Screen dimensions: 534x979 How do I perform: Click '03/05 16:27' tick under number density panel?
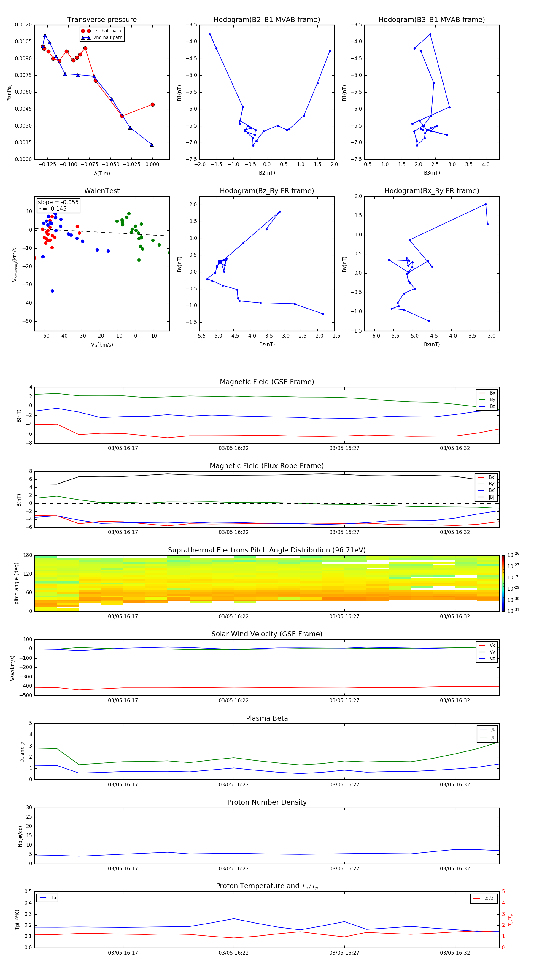pyautogui.click(x=344, y=869)
